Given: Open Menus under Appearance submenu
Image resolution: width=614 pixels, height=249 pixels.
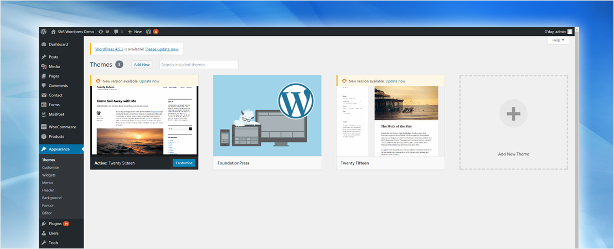Looking at the screenshot, I should pyautogui.click(x=48, y=183).
